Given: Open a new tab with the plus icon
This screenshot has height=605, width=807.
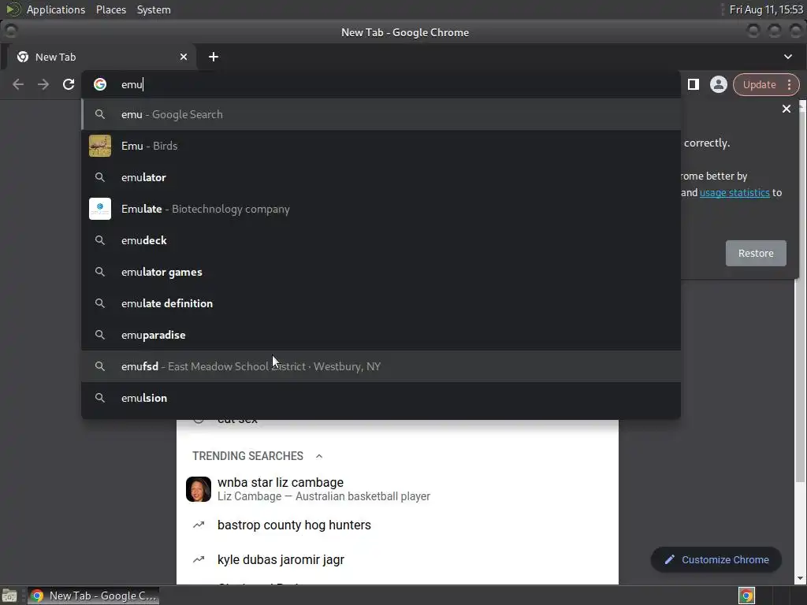Looking at the screenshot, I should [214, 57].
